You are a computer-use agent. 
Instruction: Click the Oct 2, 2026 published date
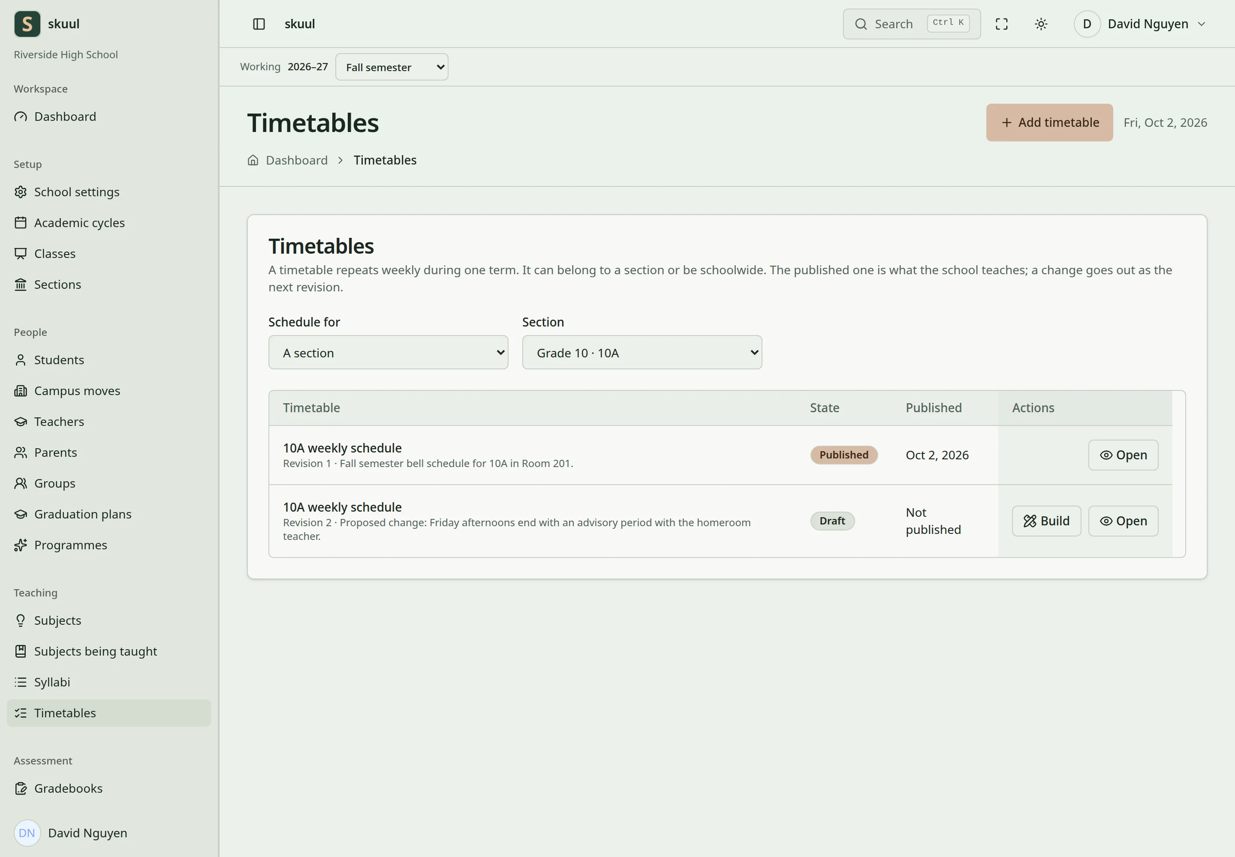pos(937,455)
